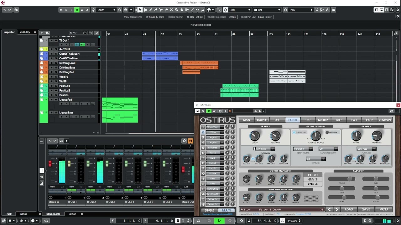Click Ostirus next preset arrow button
The height and width of the screenshot is (225, 401).
tap(337, 209)
